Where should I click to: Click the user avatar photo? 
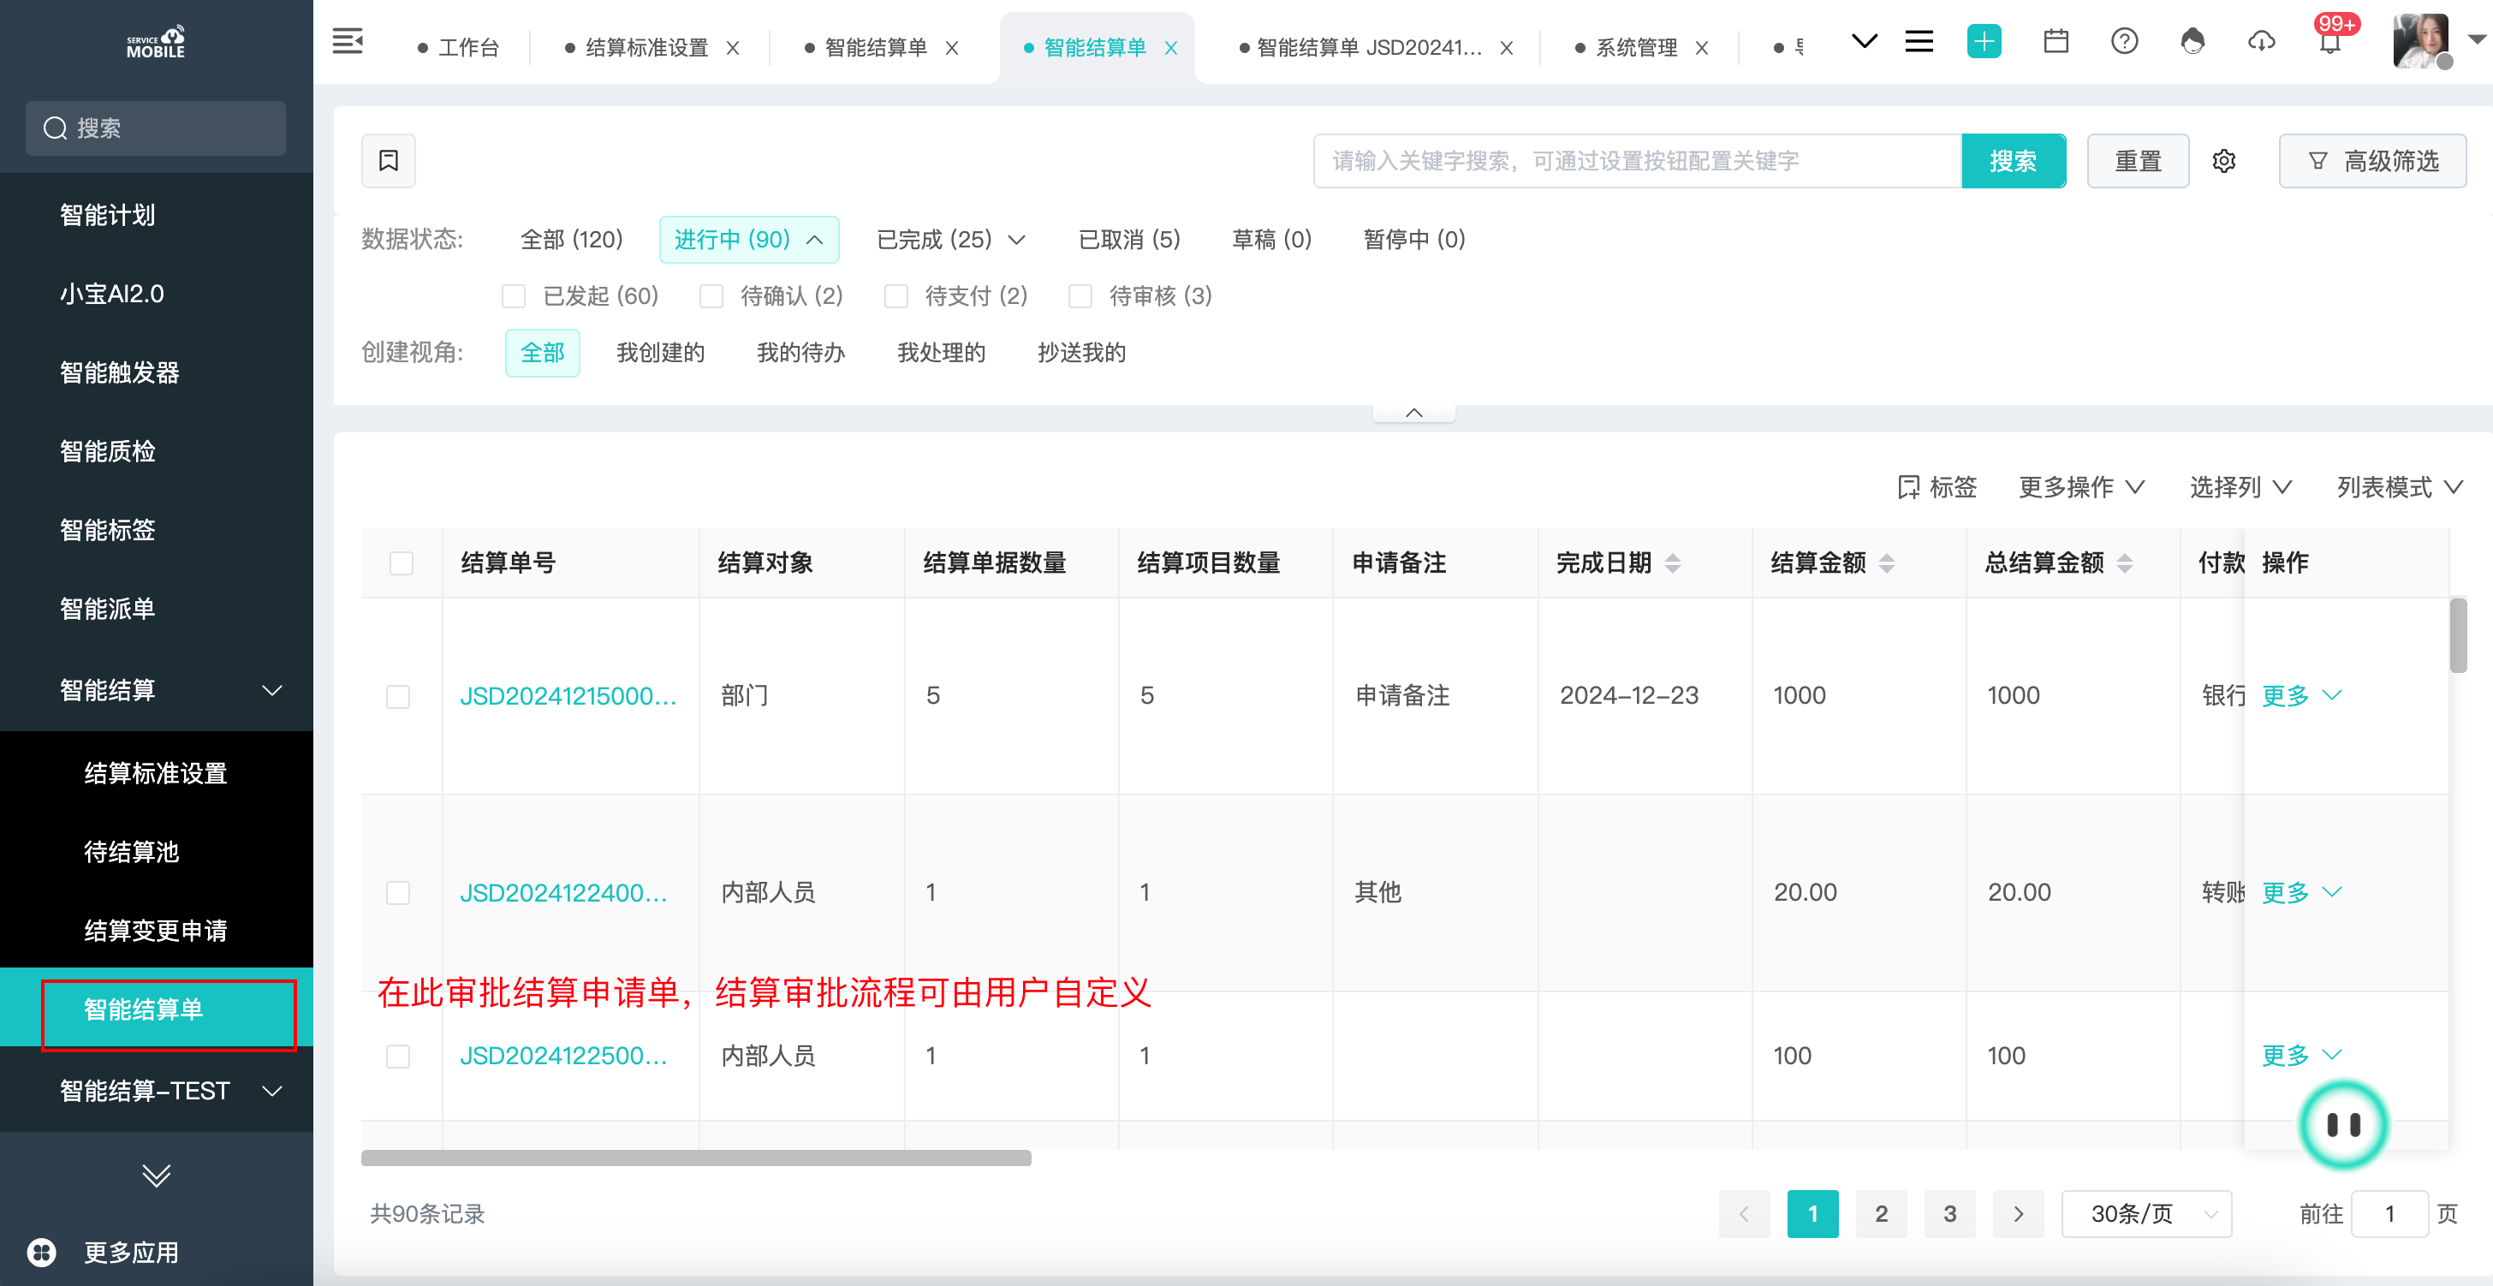pos(2421,42)
